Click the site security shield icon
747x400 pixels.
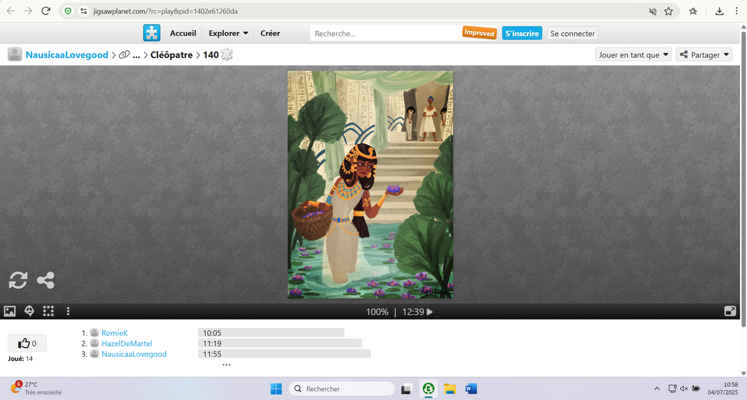(x=68, y=11)
